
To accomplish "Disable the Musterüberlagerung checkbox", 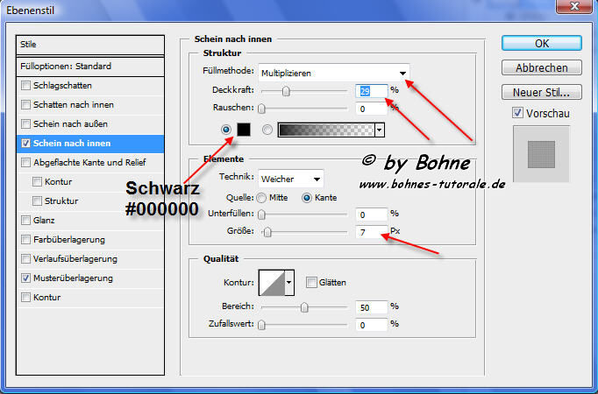I will click(26, 278).
